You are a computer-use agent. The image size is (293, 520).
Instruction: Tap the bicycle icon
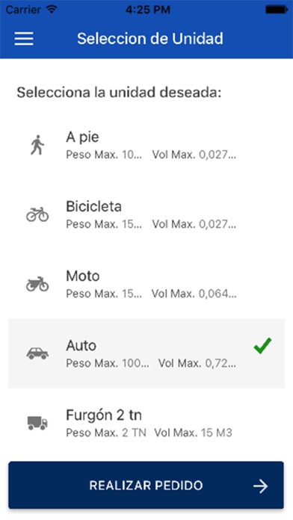pos(37,214)
